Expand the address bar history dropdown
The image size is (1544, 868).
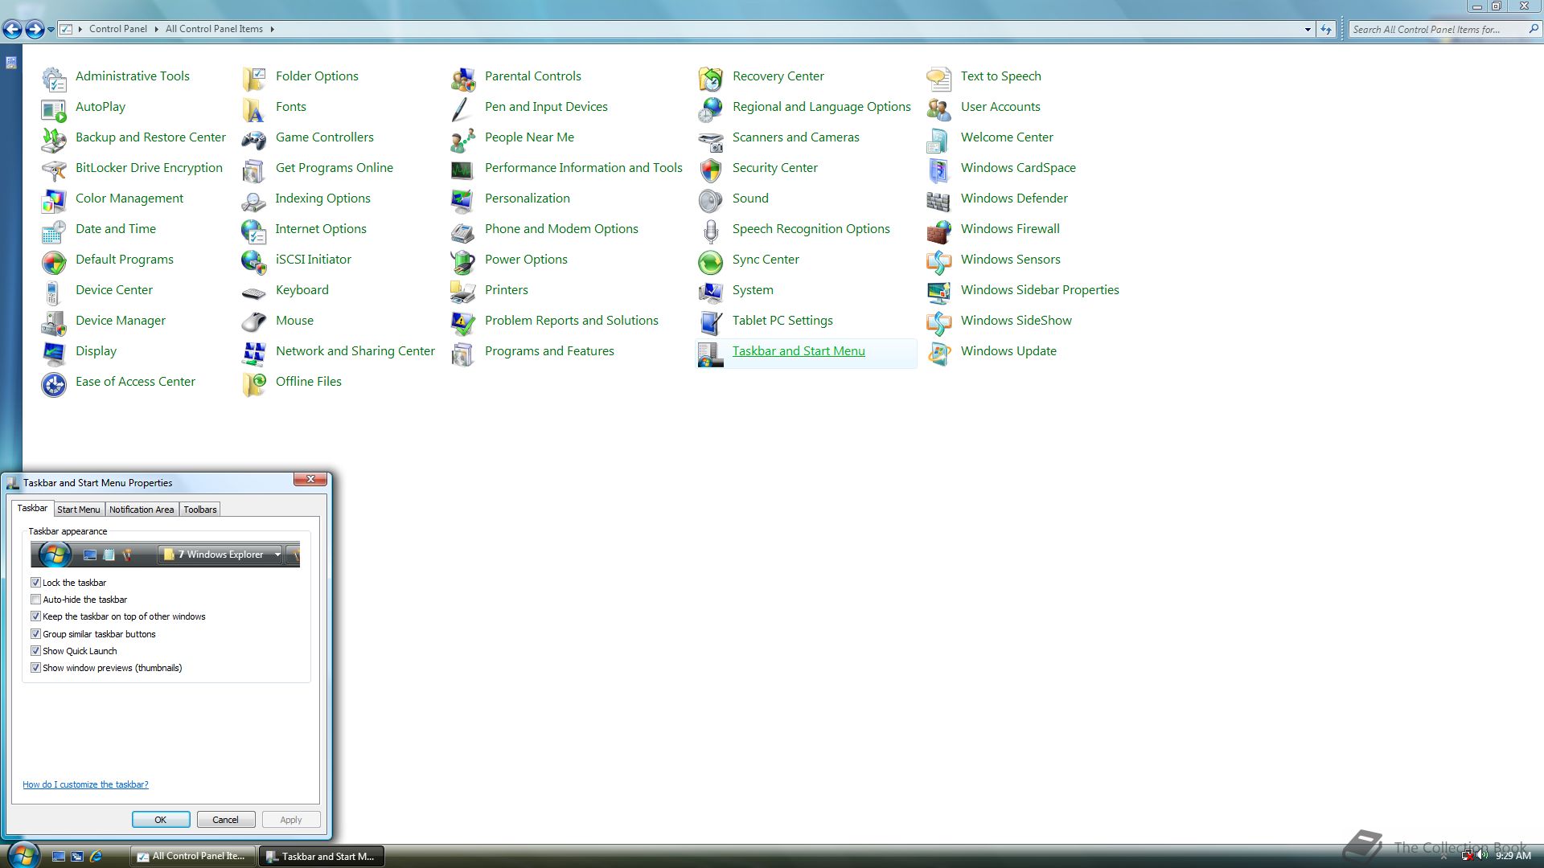(1308, 29)
